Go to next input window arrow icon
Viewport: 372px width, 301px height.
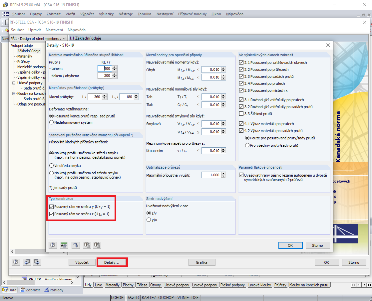tap(37, 262)
